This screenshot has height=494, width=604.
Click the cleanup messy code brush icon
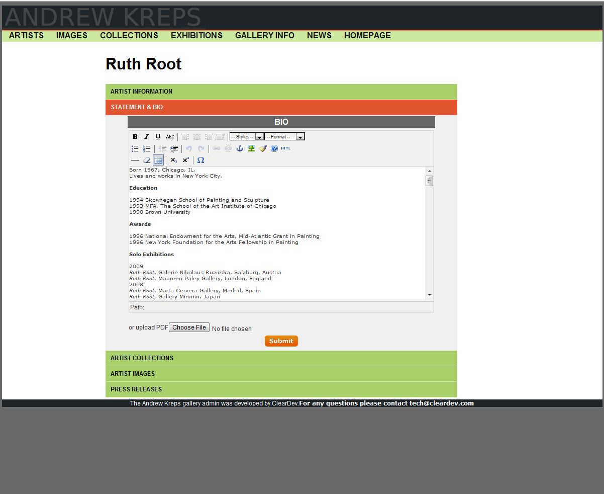coord(263,148)
